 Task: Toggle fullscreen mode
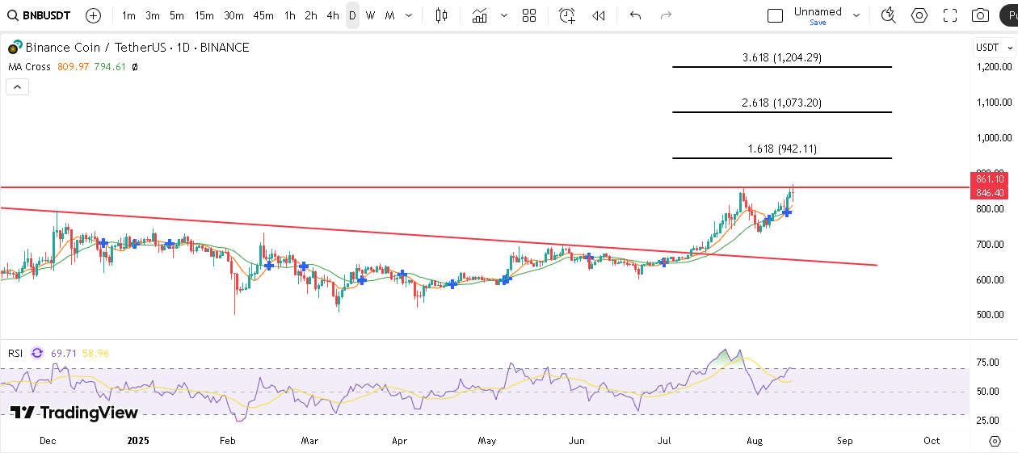coord(950,15)
